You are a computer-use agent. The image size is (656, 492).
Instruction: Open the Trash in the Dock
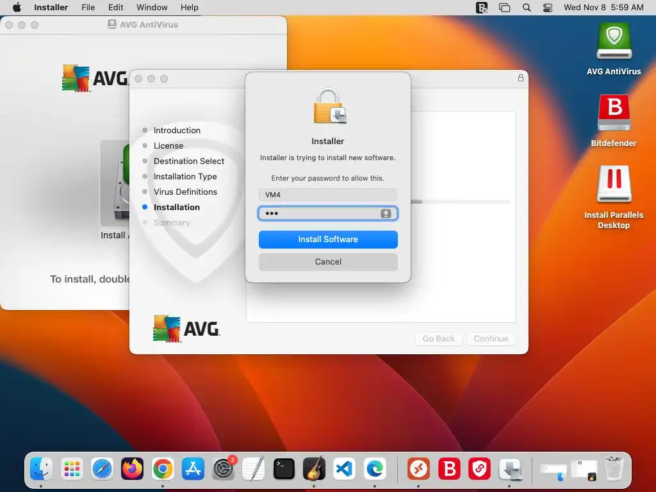point(614,468)
